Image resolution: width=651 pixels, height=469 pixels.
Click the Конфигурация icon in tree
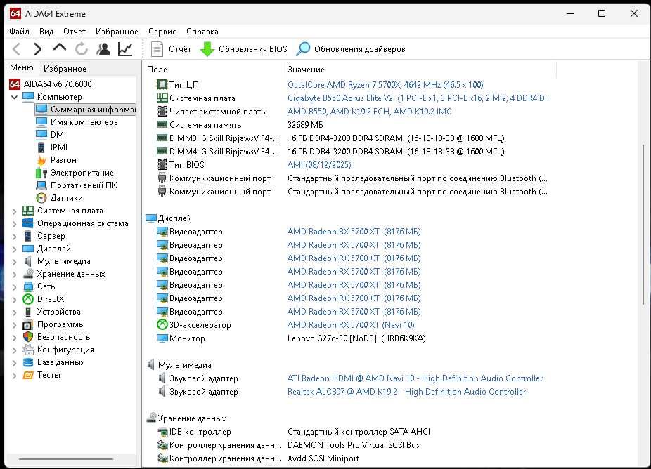tap(28, 350)
